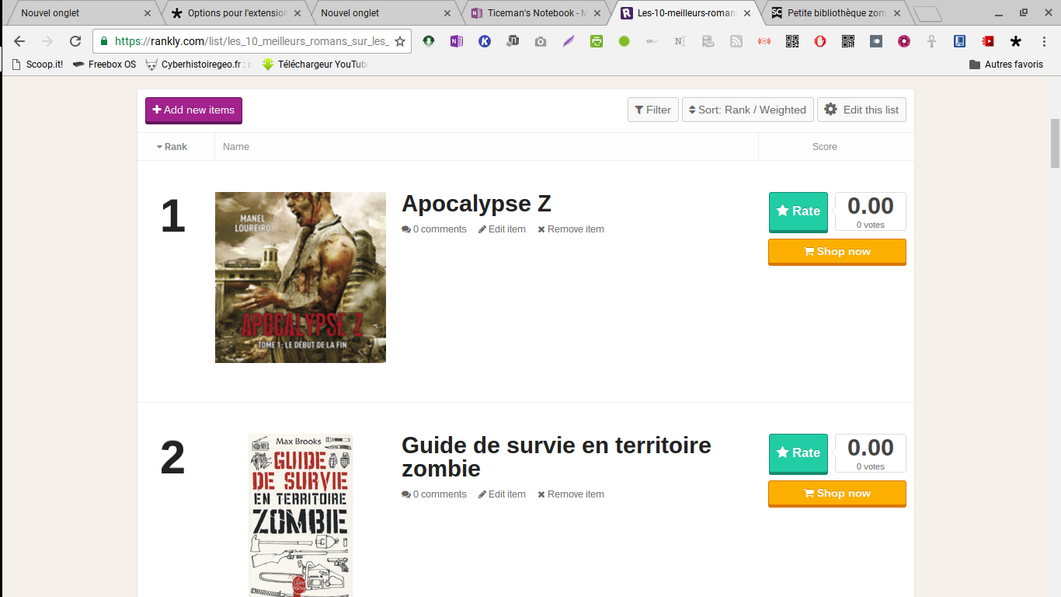The image size is (1061, 597).
Task: Click the purple feather extension icon
Action: (x=569, y=41)
